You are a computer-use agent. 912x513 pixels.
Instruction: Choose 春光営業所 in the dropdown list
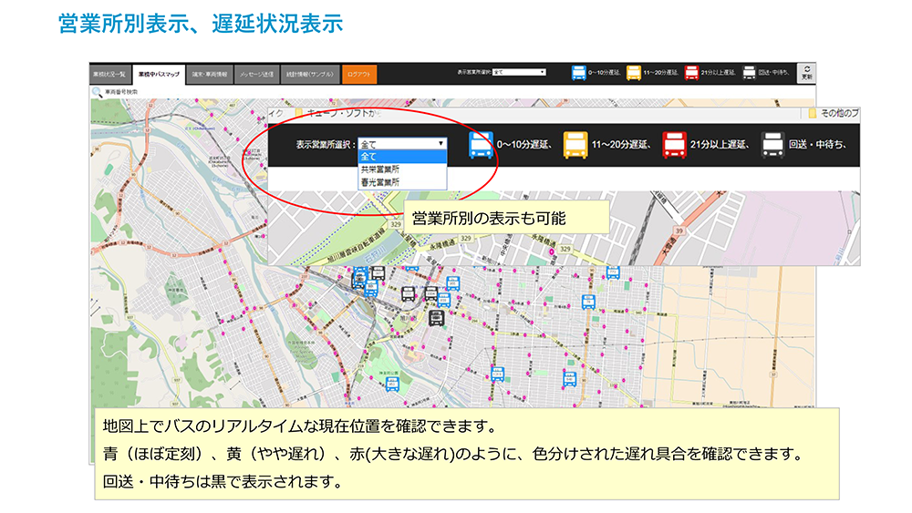pyautogui.click(x=402, y=182)
